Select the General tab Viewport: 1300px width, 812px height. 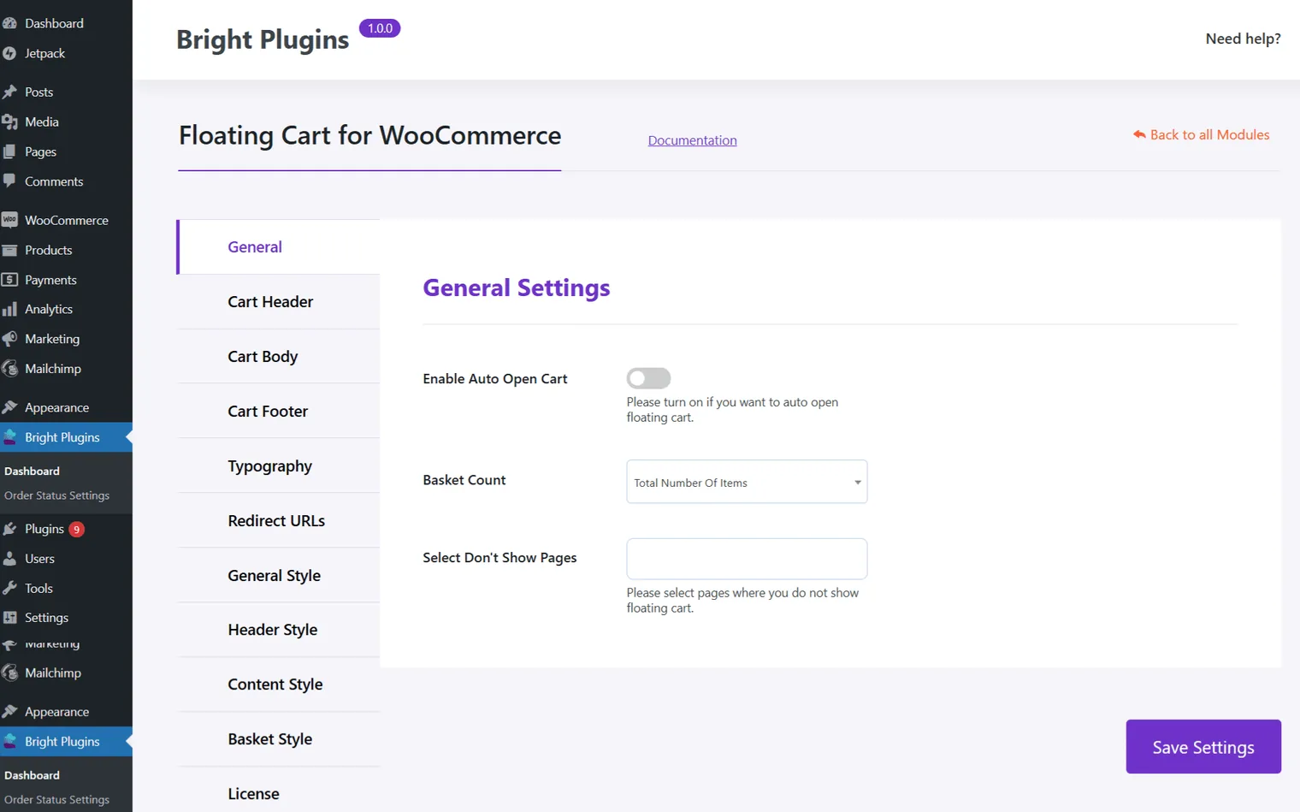pos(279,247)
